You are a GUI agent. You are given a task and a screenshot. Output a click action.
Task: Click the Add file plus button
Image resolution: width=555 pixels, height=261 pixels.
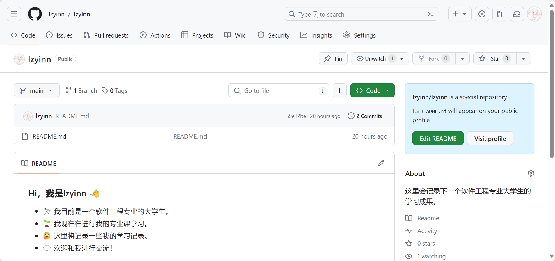click(x=340, y=90)
